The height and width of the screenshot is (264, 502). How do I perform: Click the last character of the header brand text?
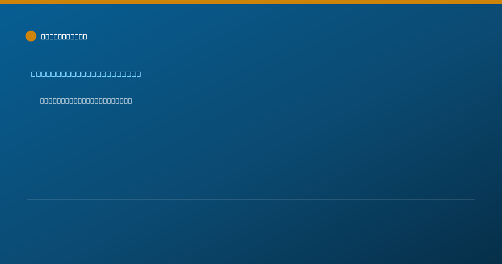(85, 36)
